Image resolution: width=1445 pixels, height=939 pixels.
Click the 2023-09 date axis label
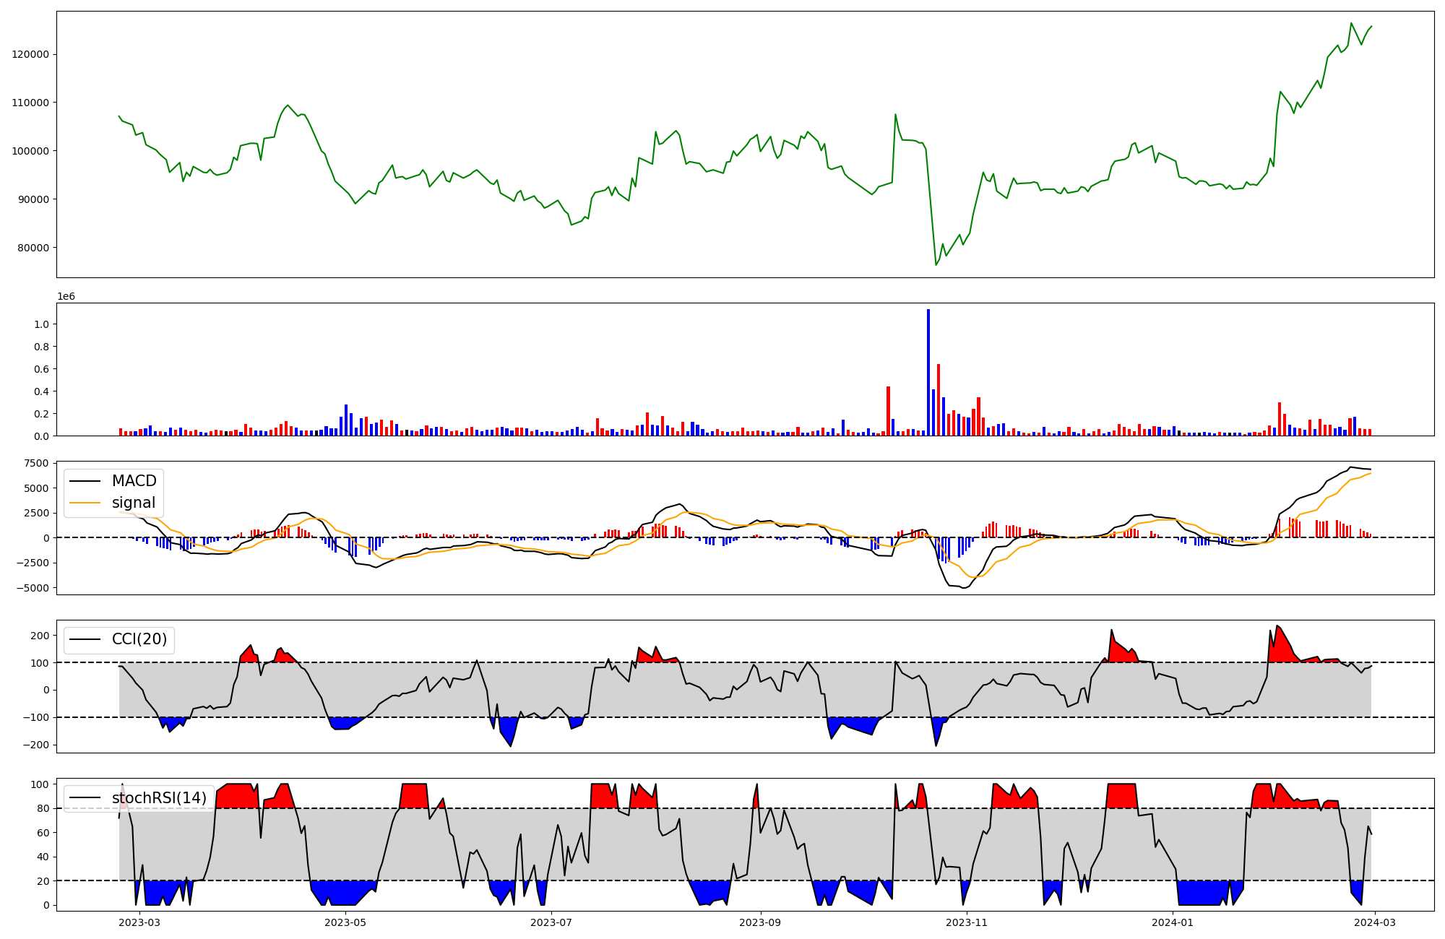click(x=761, y=922)
